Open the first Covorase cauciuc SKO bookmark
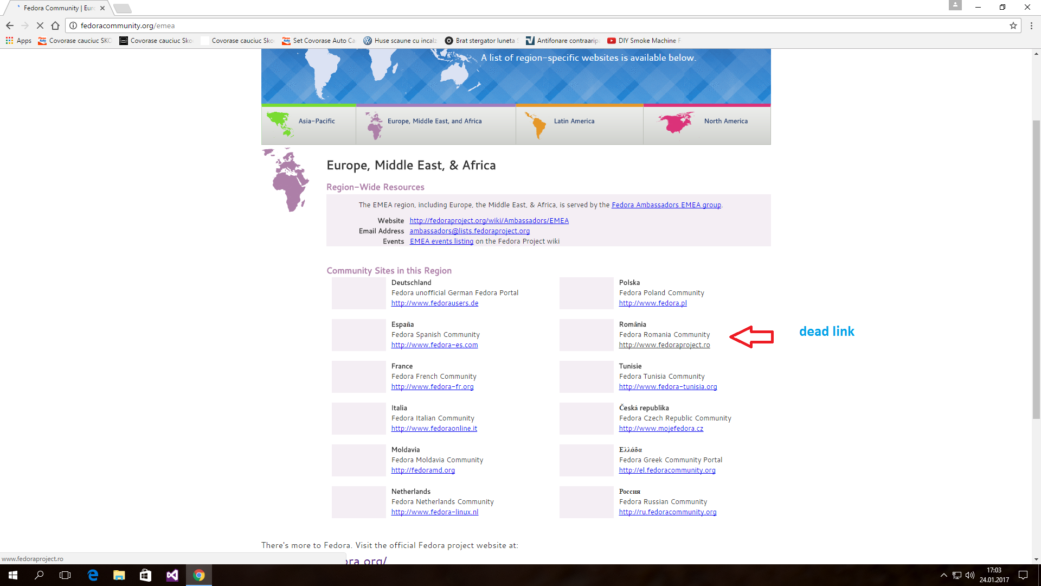Viewport: 1041px width, 586px height. (75, 41)
